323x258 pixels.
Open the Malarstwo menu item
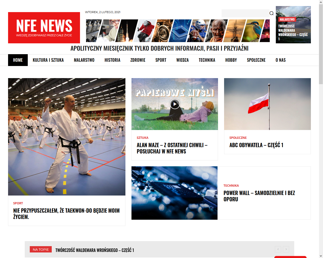84,60
